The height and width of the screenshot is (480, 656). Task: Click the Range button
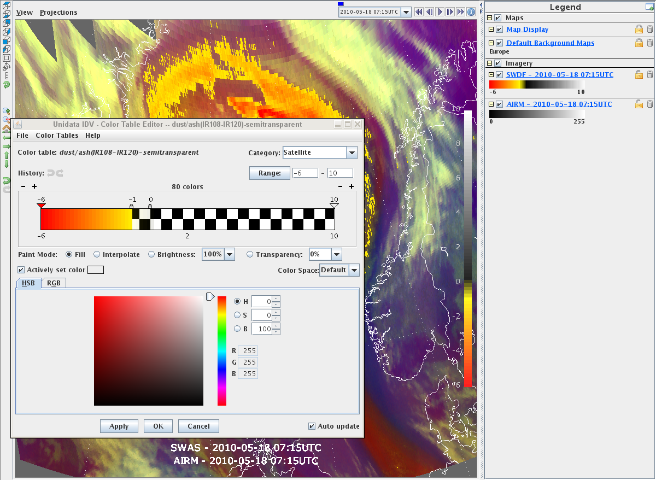click(269, 173)
